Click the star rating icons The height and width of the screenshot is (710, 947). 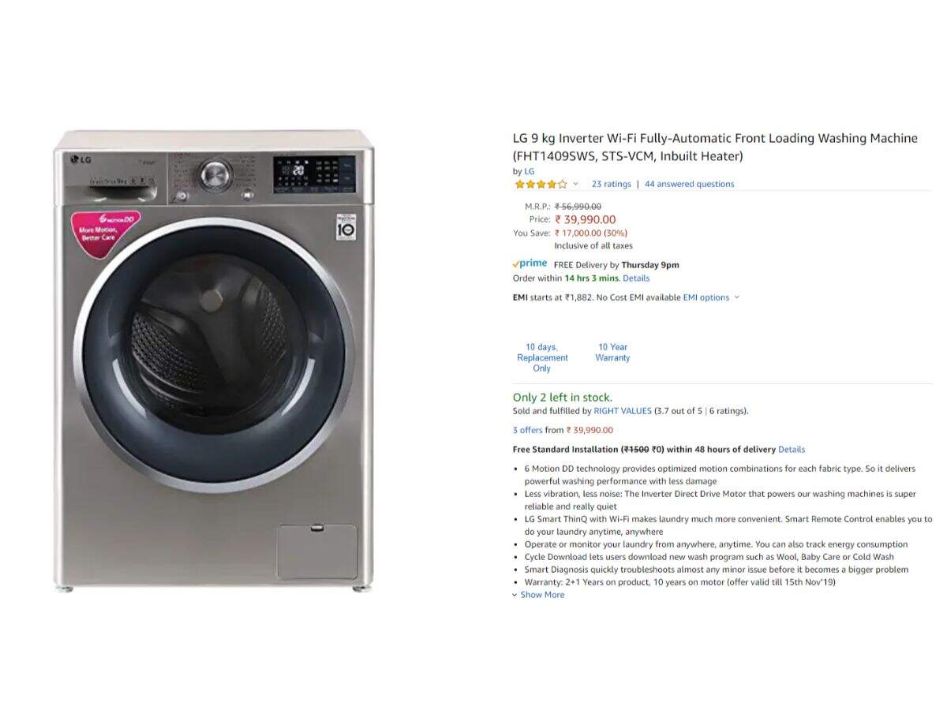pos(541,184)
